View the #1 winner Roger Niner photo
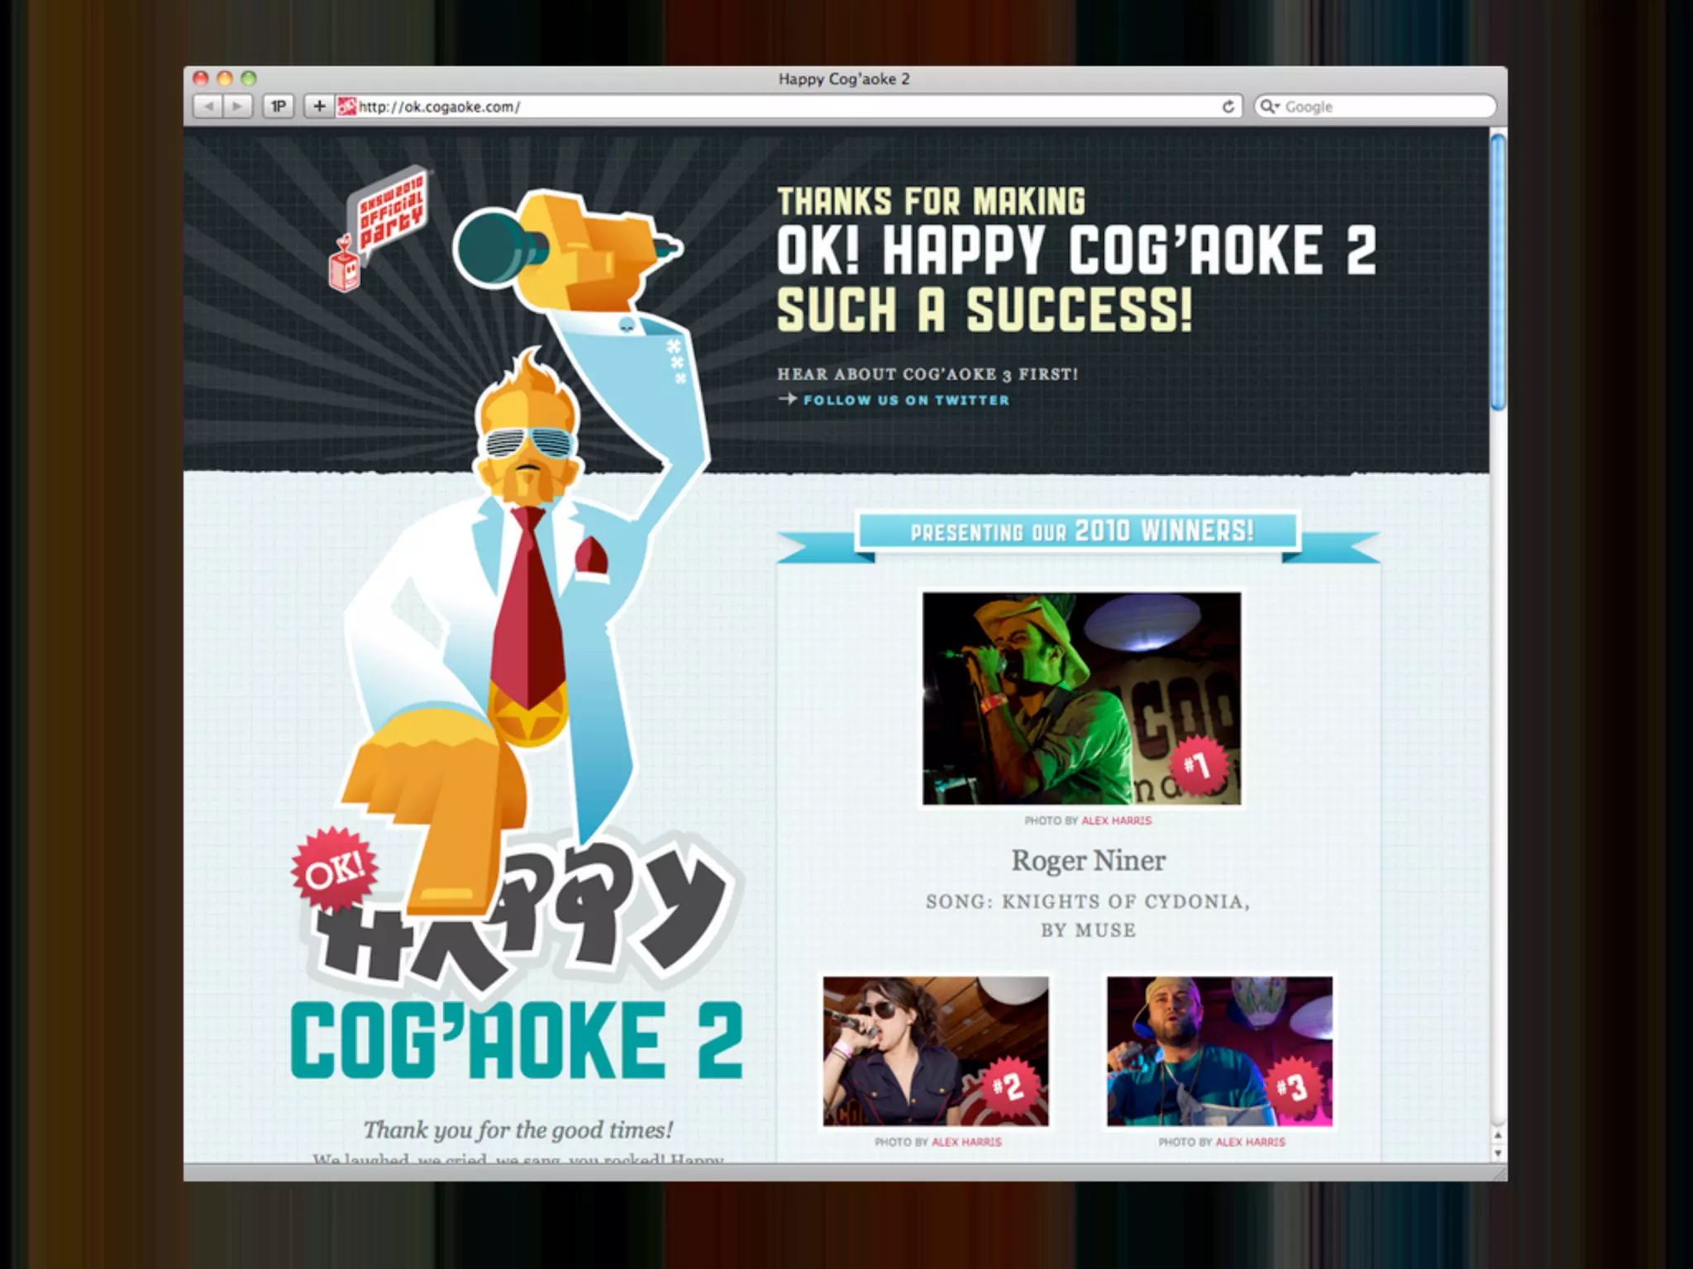This screenshot has height=1269, width=1693. 1081,698
